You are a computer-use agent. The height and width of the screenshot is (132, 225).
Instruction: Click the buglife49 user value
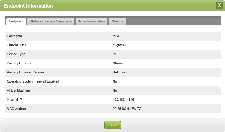(119, 45)
